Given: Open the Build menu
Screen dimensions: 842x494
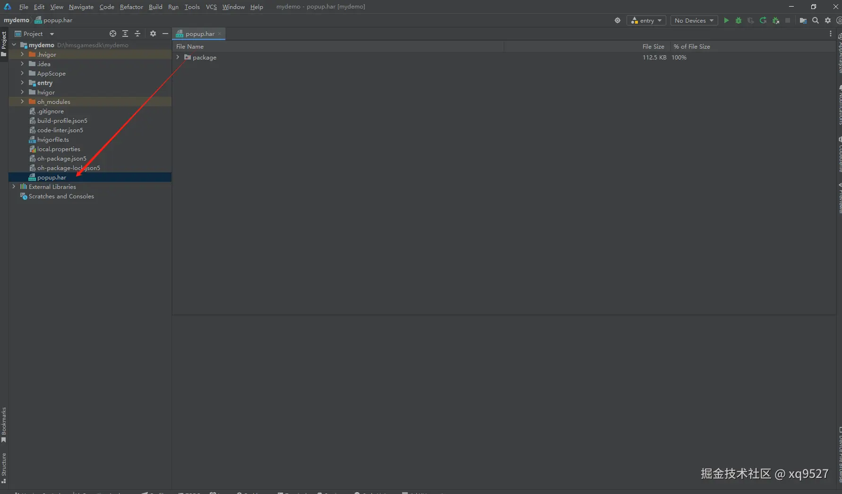Looking at the screenshot, I should pos(155,7).
